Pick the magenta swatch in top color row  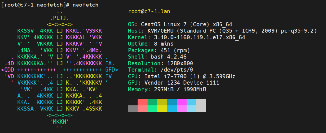tap(182, 102)
